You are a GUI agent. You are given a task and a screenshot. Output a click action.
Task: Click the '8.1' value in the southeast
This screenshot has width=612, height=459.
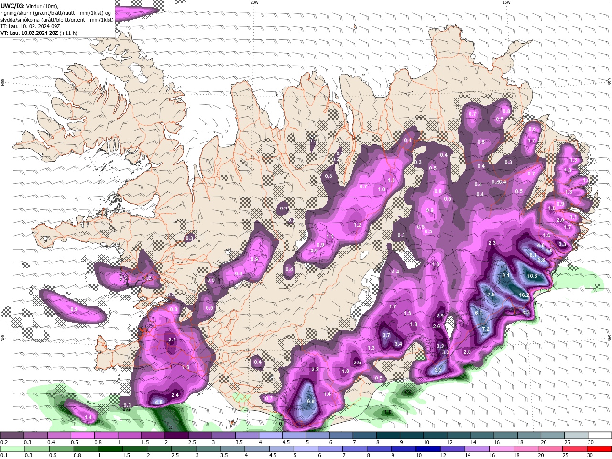506,276
